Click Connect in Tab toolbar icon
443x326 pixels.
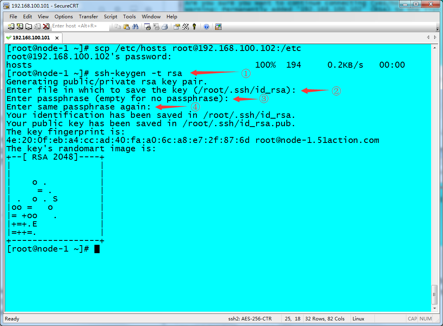[29, 27]
